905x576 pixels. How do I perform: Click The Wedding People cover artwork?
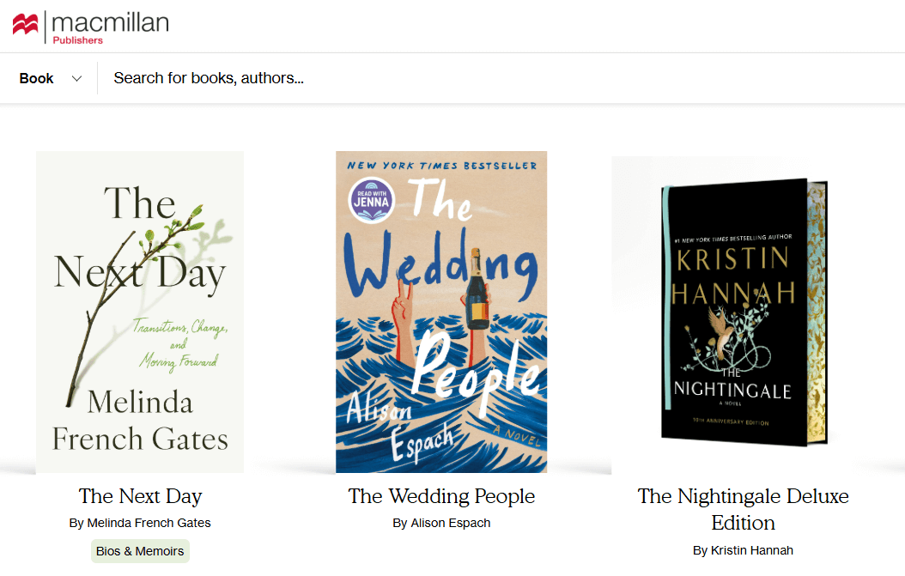coord(441,312)
